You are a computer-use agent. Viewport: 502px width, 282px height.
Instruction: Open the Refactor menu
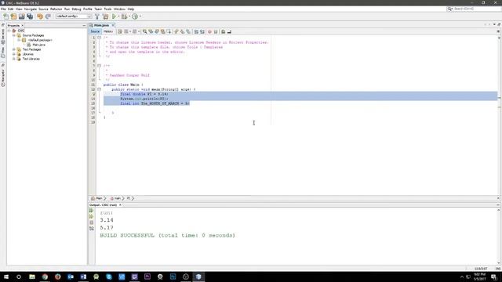(56, 9)
